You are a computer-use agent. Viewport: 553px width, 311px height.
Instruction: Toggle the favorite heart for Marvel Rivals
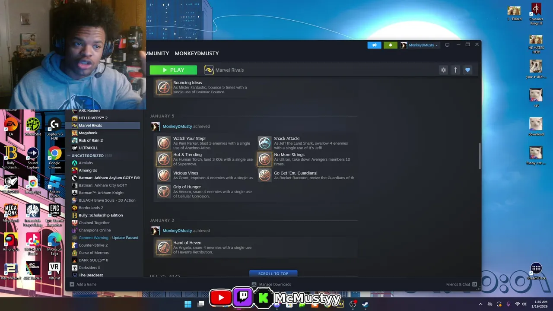pos(467,70)
